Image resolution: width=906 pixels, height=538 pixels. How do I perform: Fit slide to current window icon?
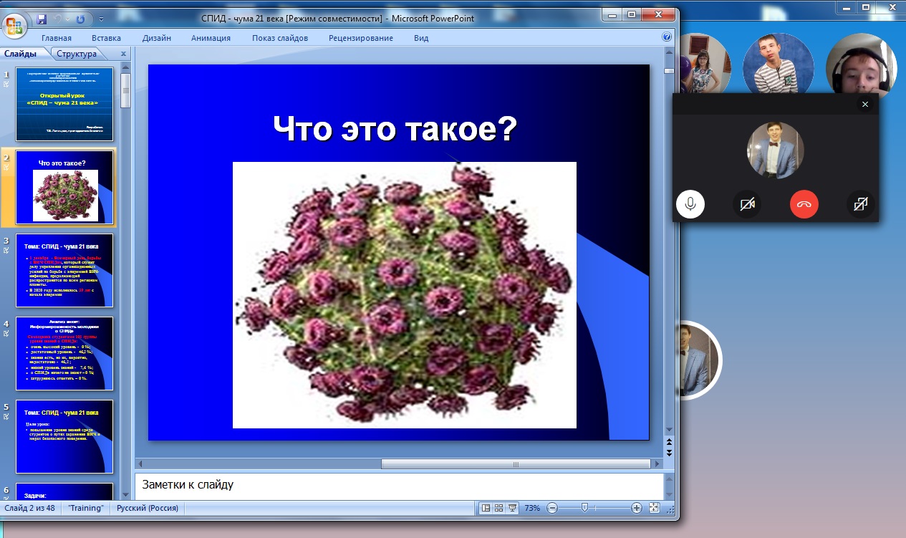(654, 508)
